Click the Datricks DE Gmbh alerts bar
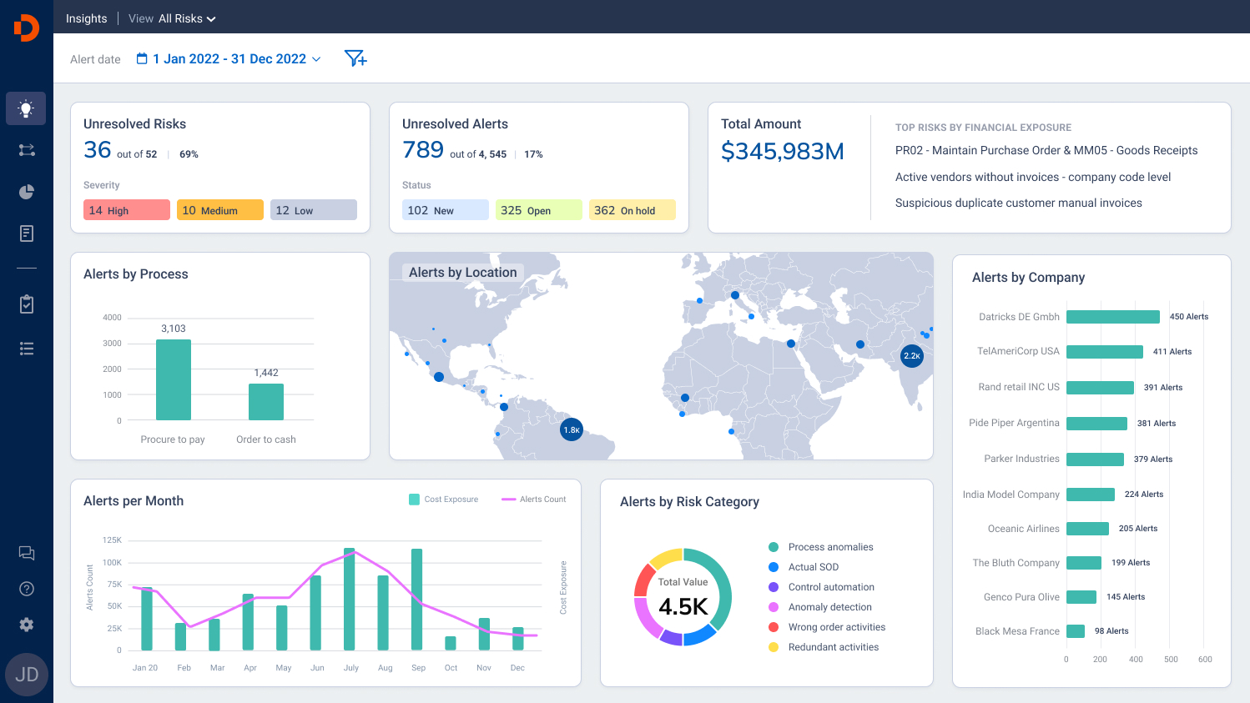Image resolution: width=1250 pixels, height=703 pixels. 1113,317
